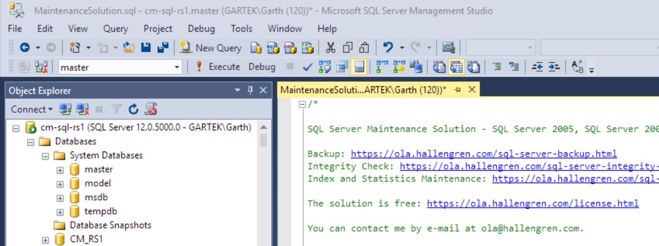659x246 pixels.
Task: Click the Cut scissors icon
Action: [330, 48]
